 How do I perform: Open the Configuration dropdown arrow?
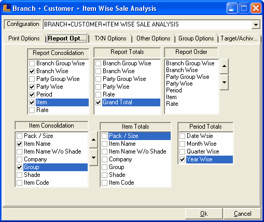(256, 24)
